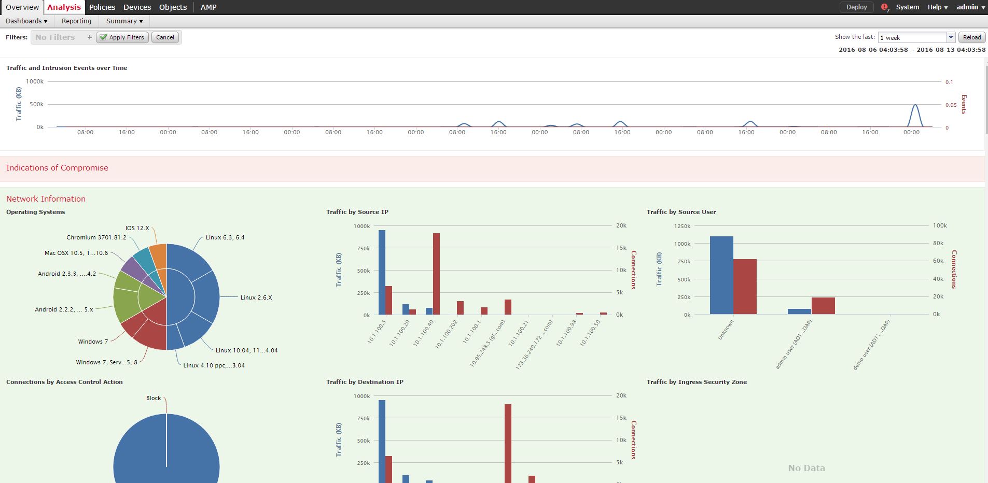The width and height of the screenshot is (988, 483).
Task: Click the Apply Filters button
Action: tap(122, 37)
